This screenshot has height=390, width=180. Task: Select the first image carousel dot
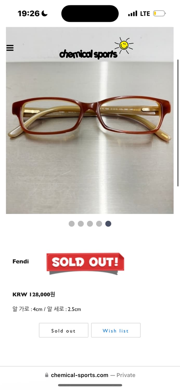(72, 224)
